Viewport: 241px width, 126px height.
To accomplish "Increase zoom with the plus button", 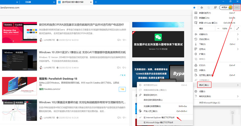I will (231, 29).
